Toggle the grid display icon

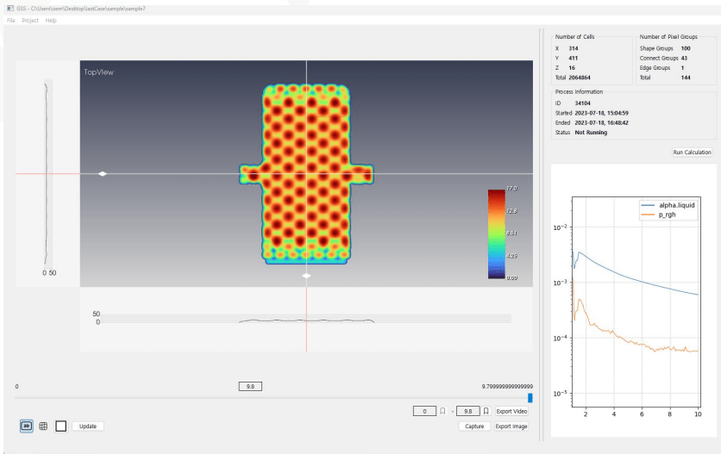43,426
